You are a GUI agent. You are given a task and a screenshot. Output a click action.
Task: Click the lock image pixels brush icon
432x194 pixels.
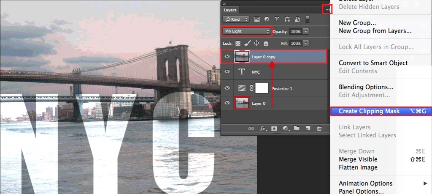[x=247, y=43]
